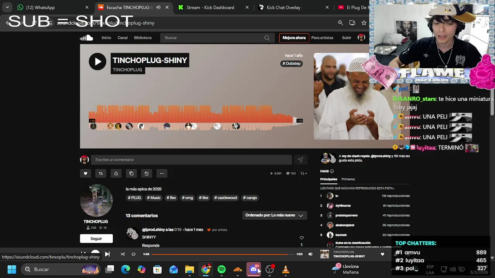This screenshot has height=278, width=495.
Task: Click the search magnifier in SoundCloud search box
Action: [267, 38]
